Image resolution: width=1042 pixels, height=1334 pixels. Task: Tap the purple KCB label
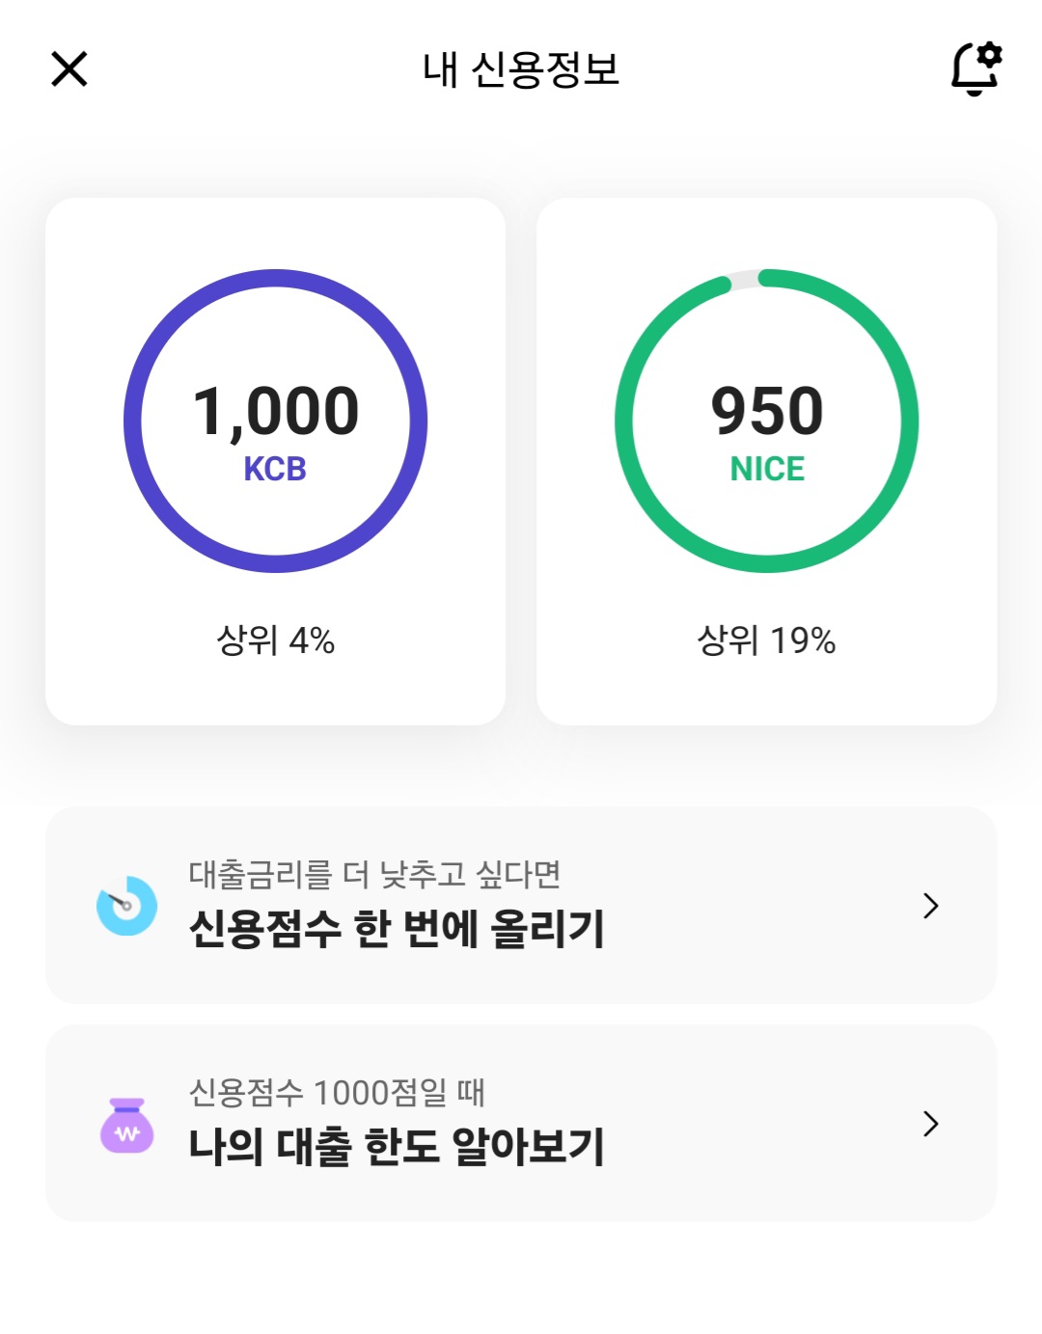275,469
